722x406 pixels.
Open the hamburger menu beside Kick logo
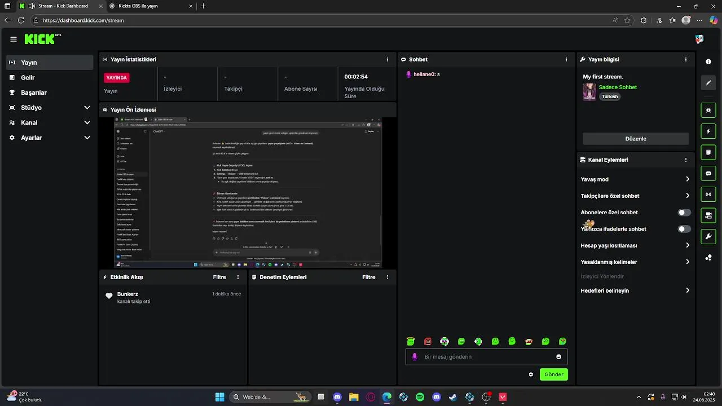[13, 39]
